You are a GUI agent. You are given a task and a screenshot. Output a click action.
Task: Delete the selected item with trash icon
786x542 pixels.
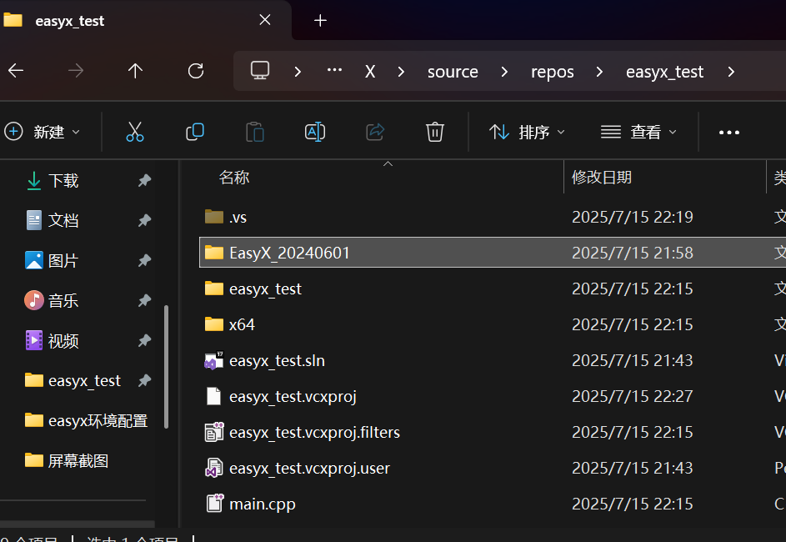[434, 132]
